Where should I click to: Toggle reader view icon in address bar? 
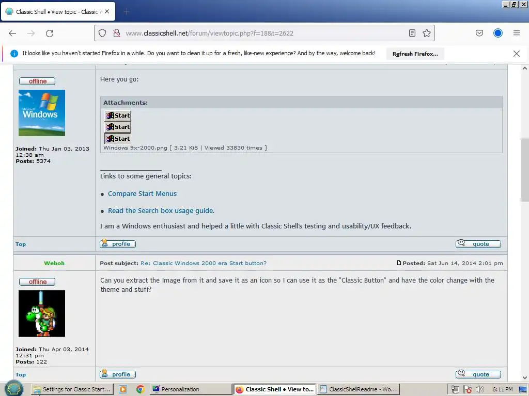pyautogui.click(x=412, y=33)
